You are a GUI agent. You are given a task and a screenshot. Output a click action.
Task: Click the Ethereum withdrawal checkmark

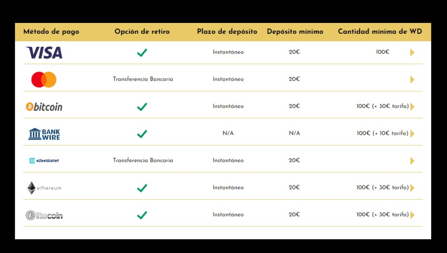pyautogui.click(x=142, y=188)
